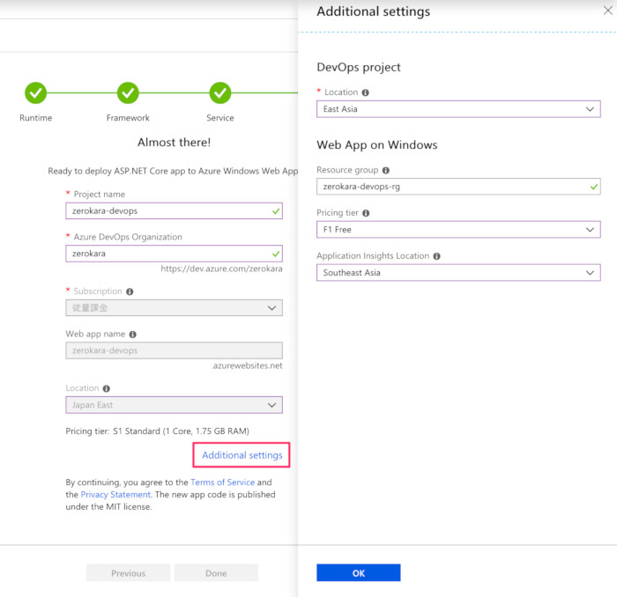Click info icon next to DevOps project Location
Screen dimensions: 617x597
click(x=365, y=92)
